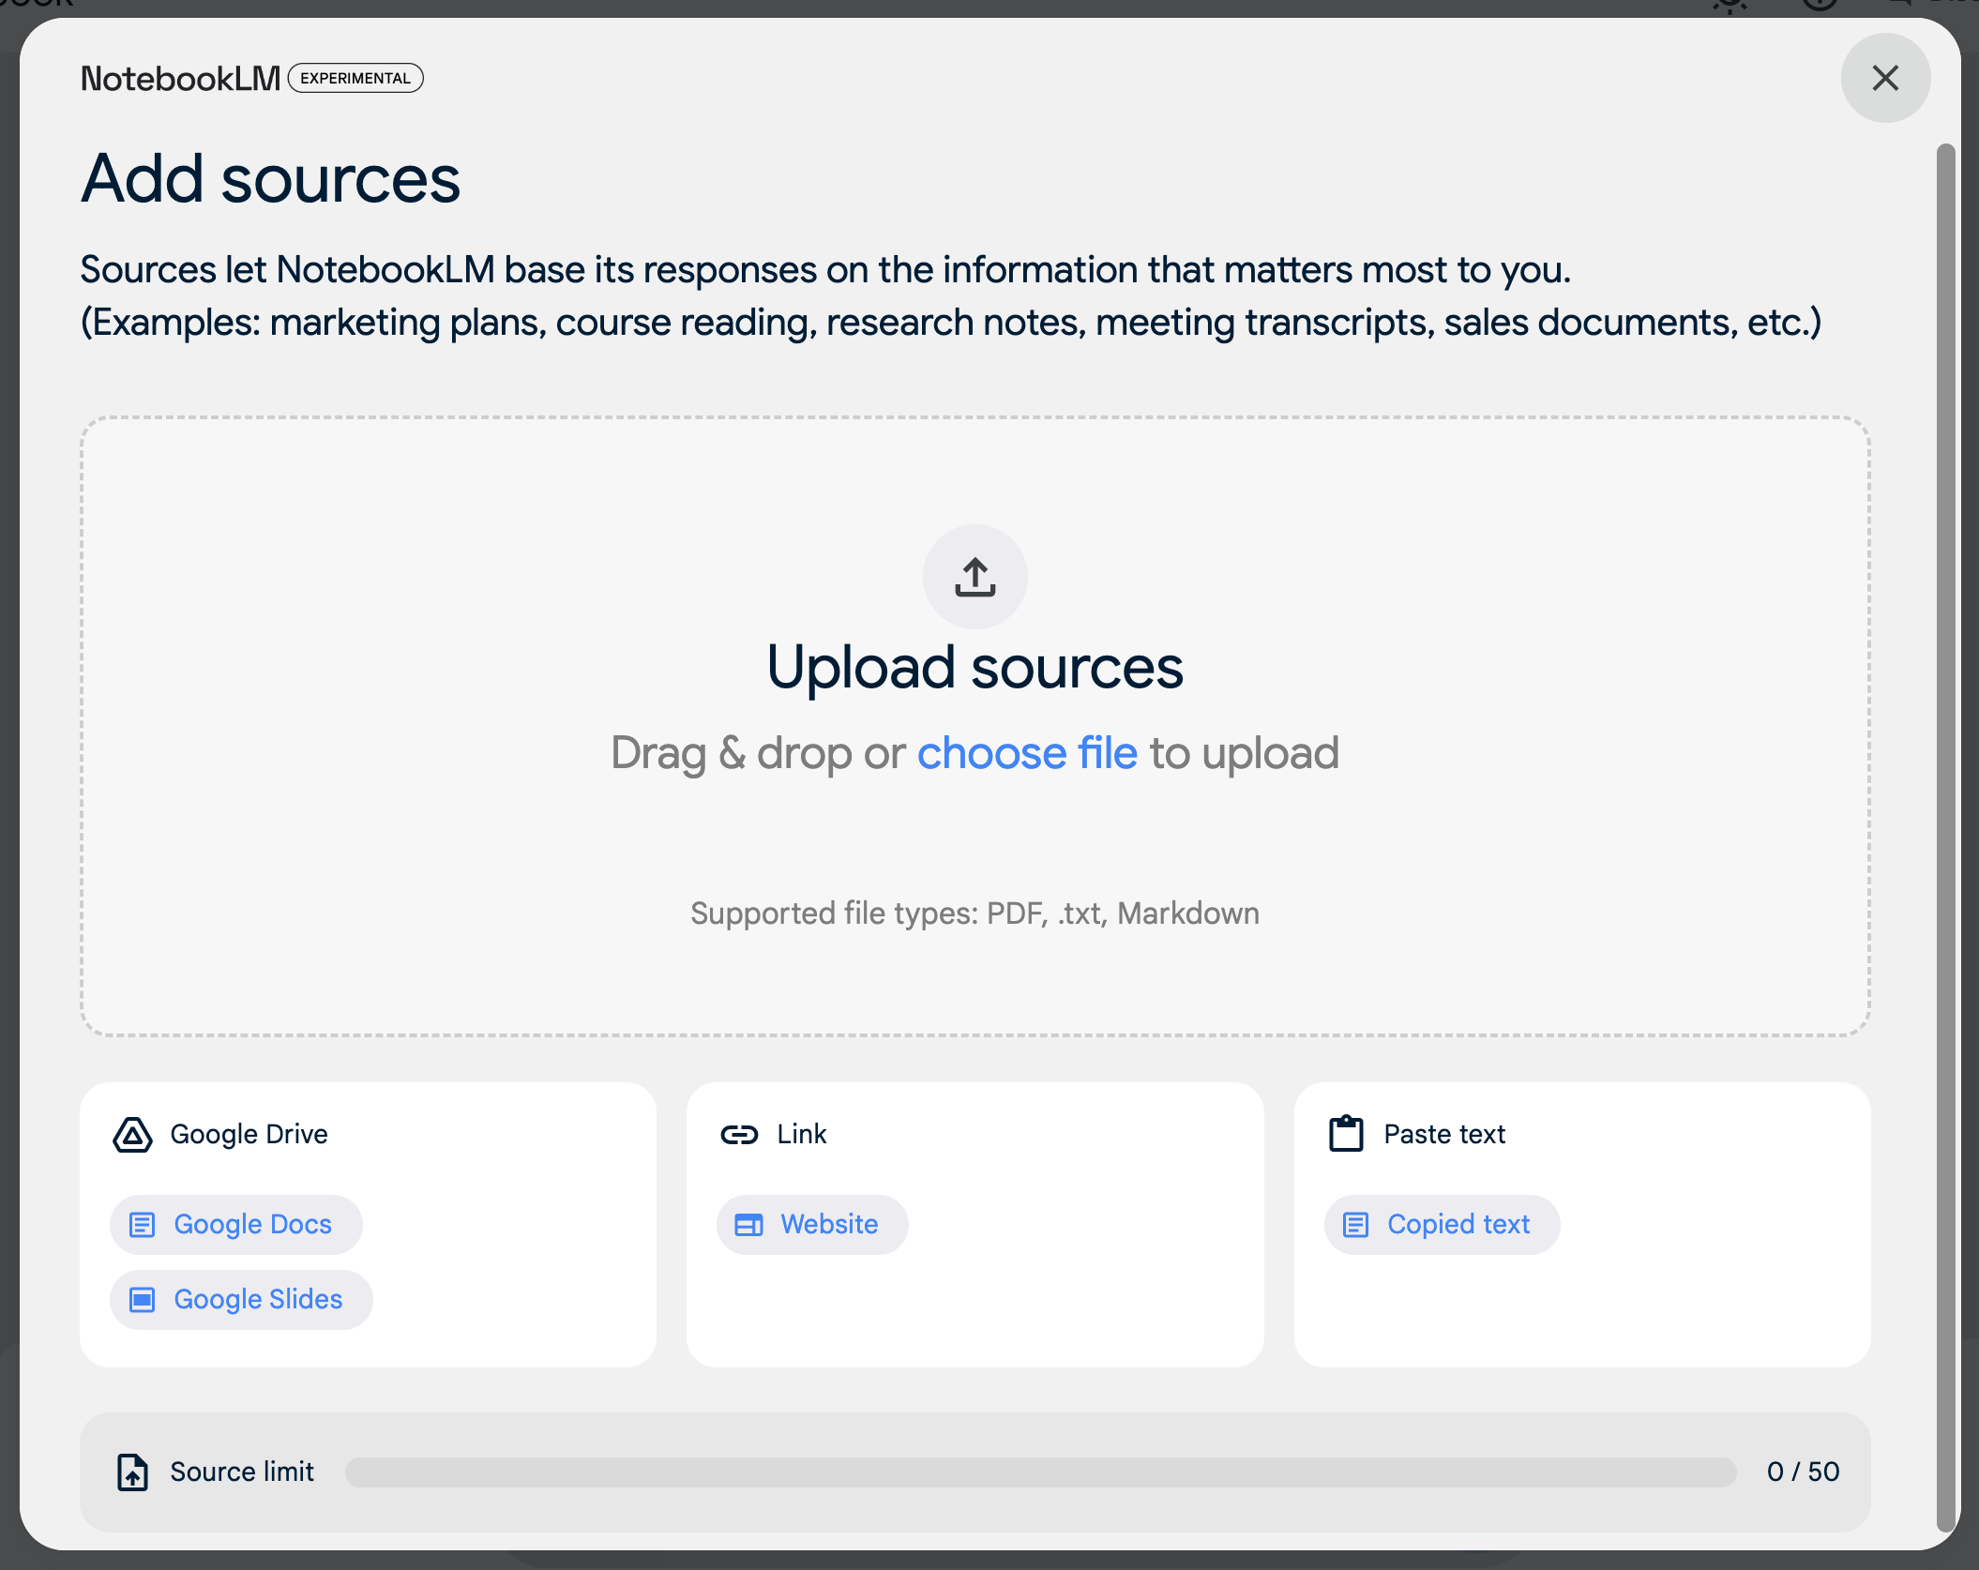Click the 'Upload sources' heading
This screenshot has height=1570, width=1979.
pyautogui.click(x=974, y=668)
